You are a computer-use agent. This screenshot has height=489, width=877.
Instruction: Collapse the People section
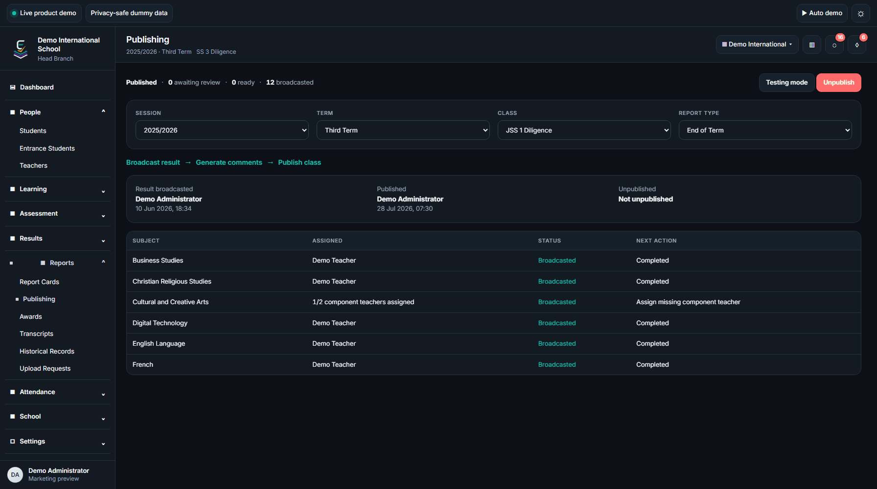[x=58, y=112]
